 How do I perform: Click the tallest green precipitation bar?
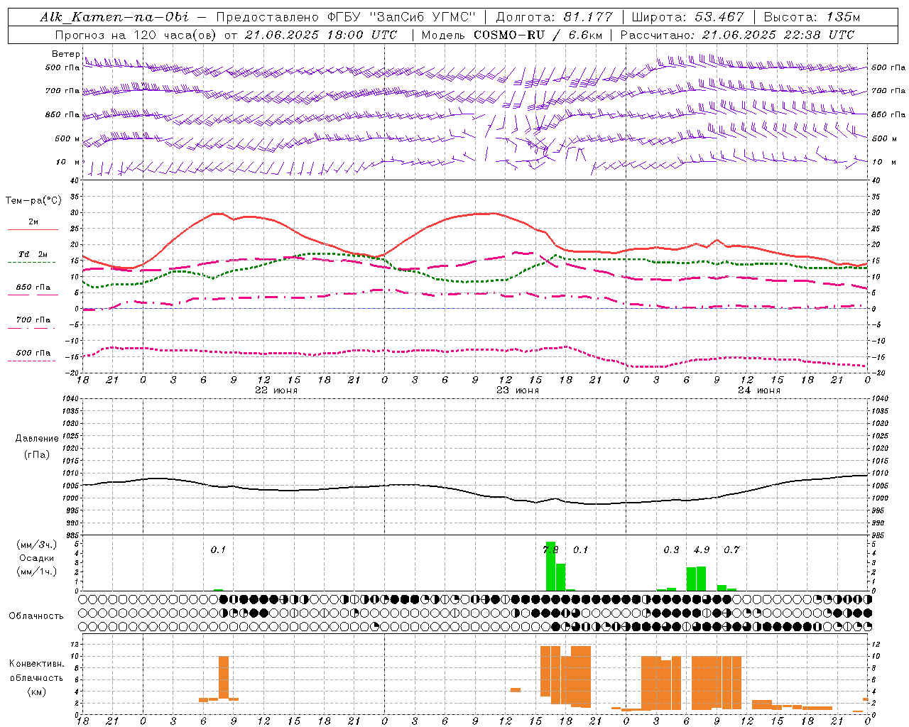point(550,566)
